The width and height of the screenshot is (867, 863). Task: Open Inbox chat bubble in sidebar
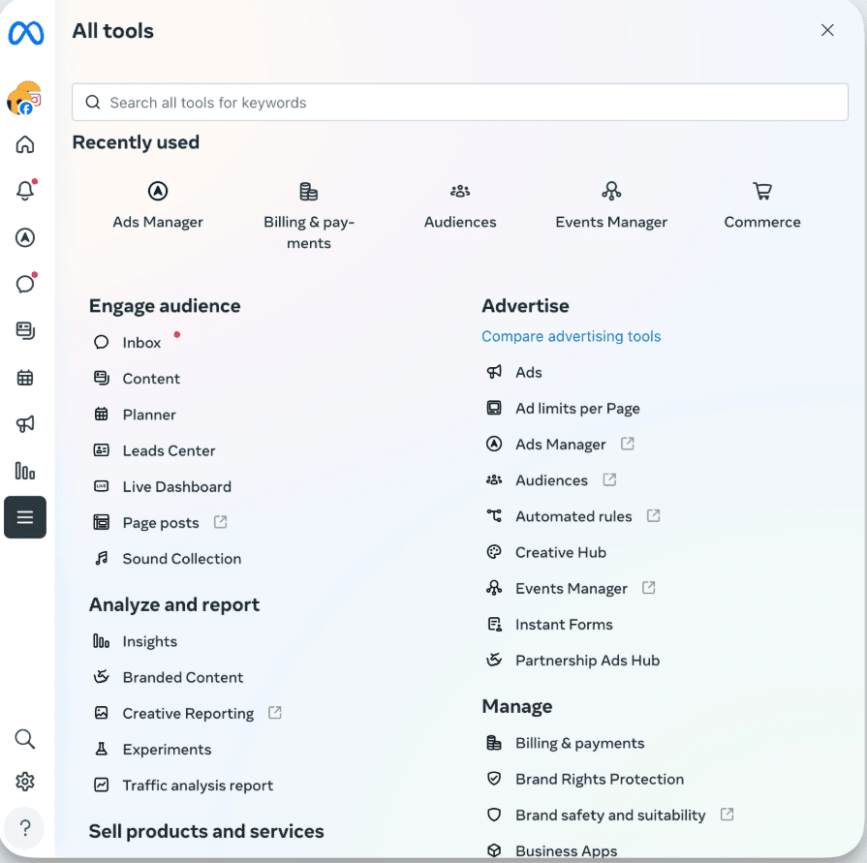[25, 284]
